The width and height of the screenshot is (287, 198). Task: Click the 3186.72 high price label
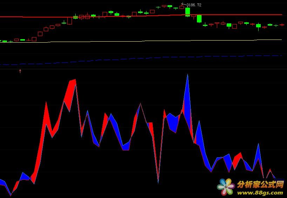tap(194, 5)
